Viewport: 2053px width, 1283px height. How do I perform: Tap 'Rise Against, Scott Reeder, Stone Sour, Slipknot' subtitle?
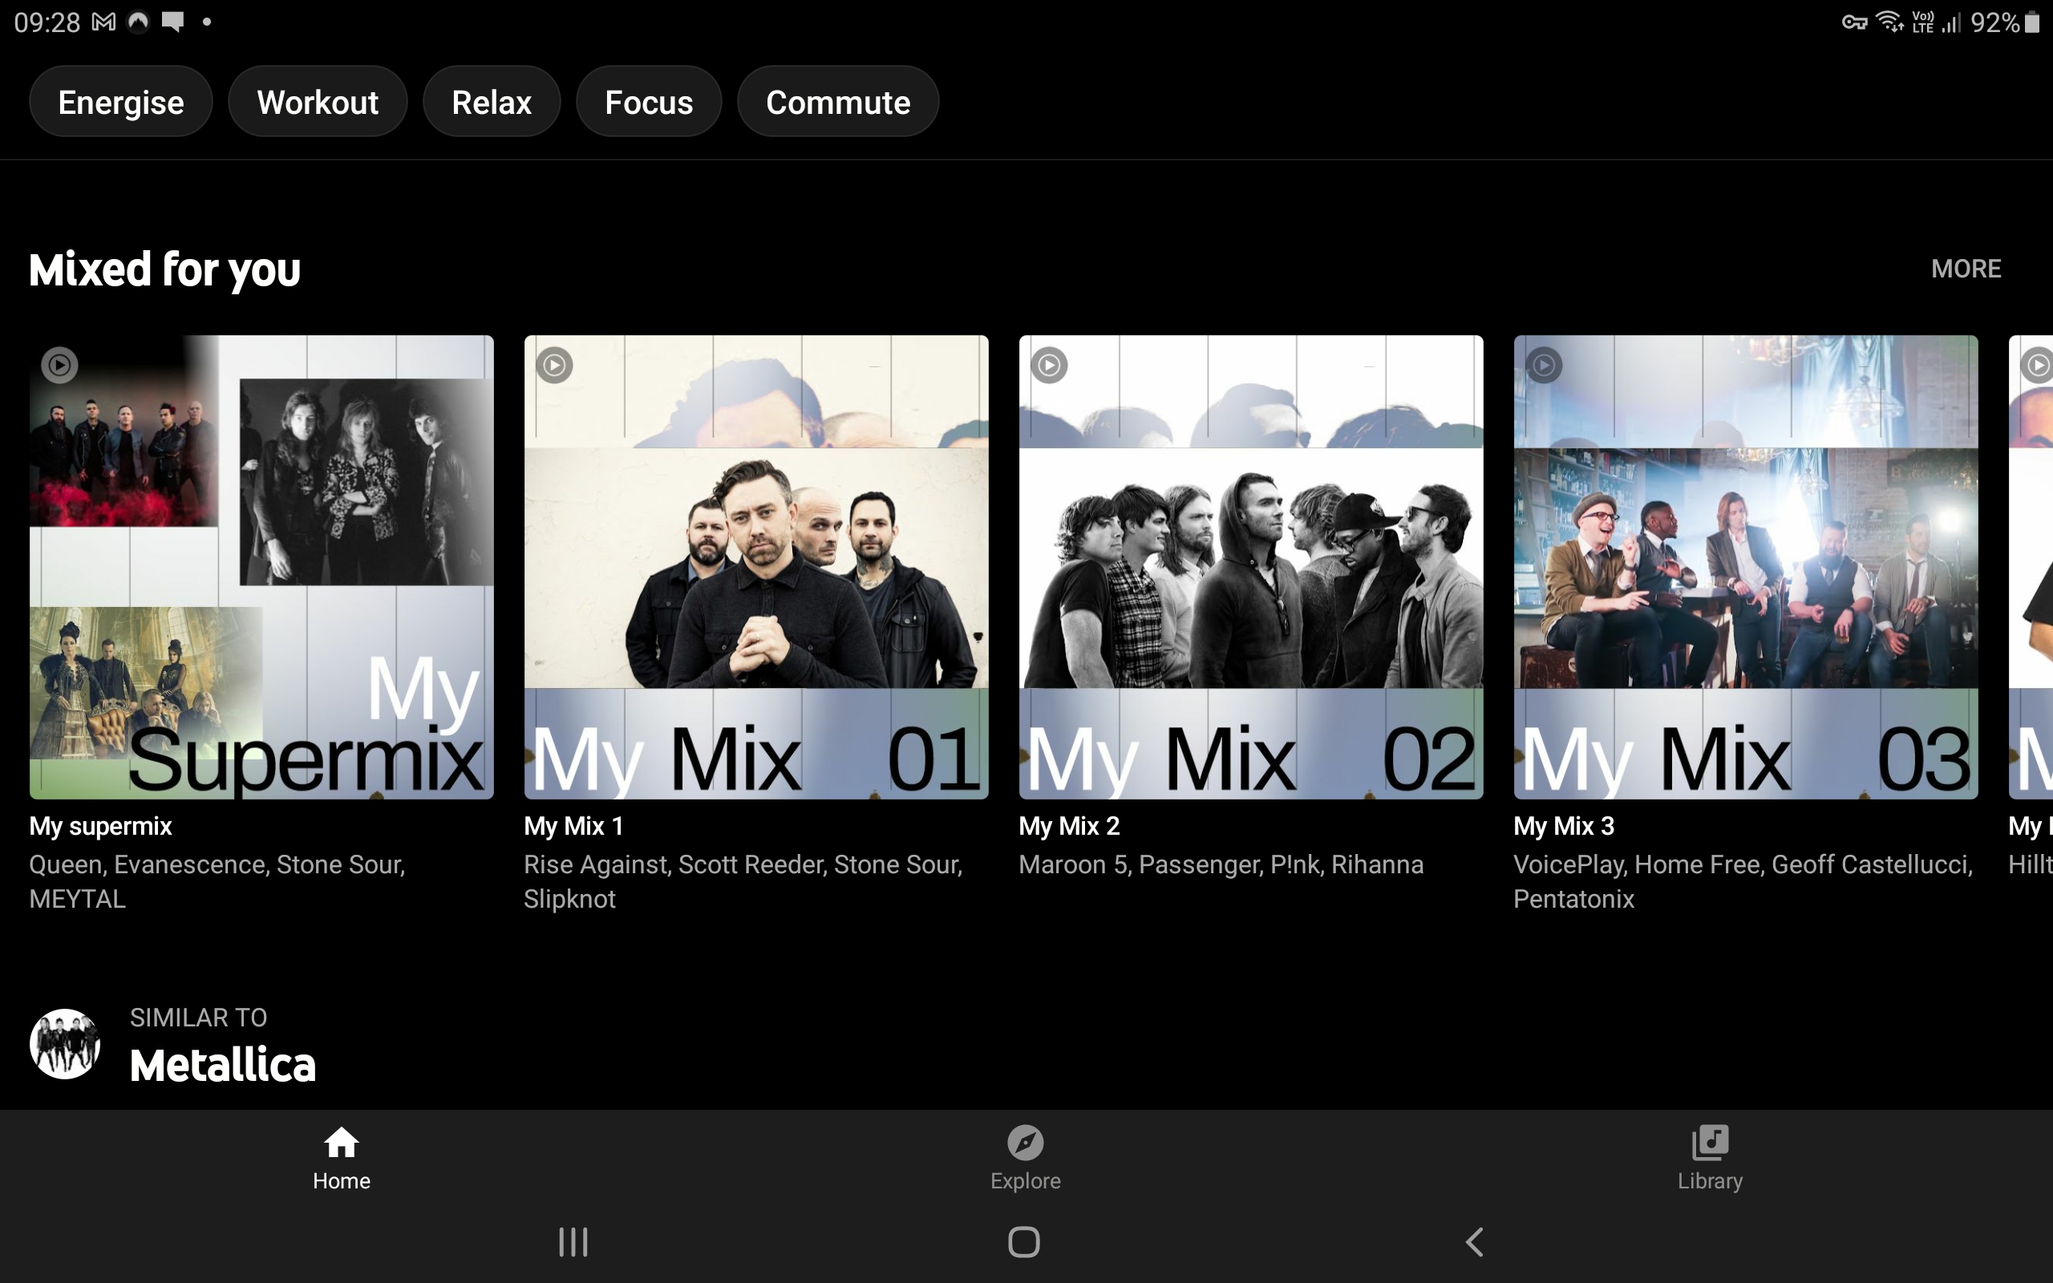pyautogui.click(x=743, y=881)
